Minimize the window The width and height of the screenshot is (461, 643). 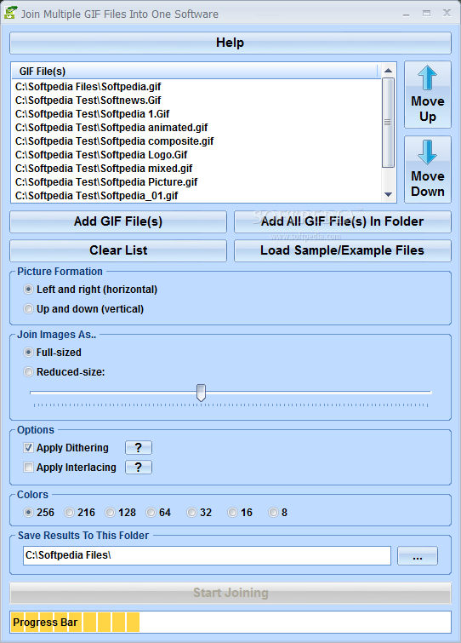[406, 14]
